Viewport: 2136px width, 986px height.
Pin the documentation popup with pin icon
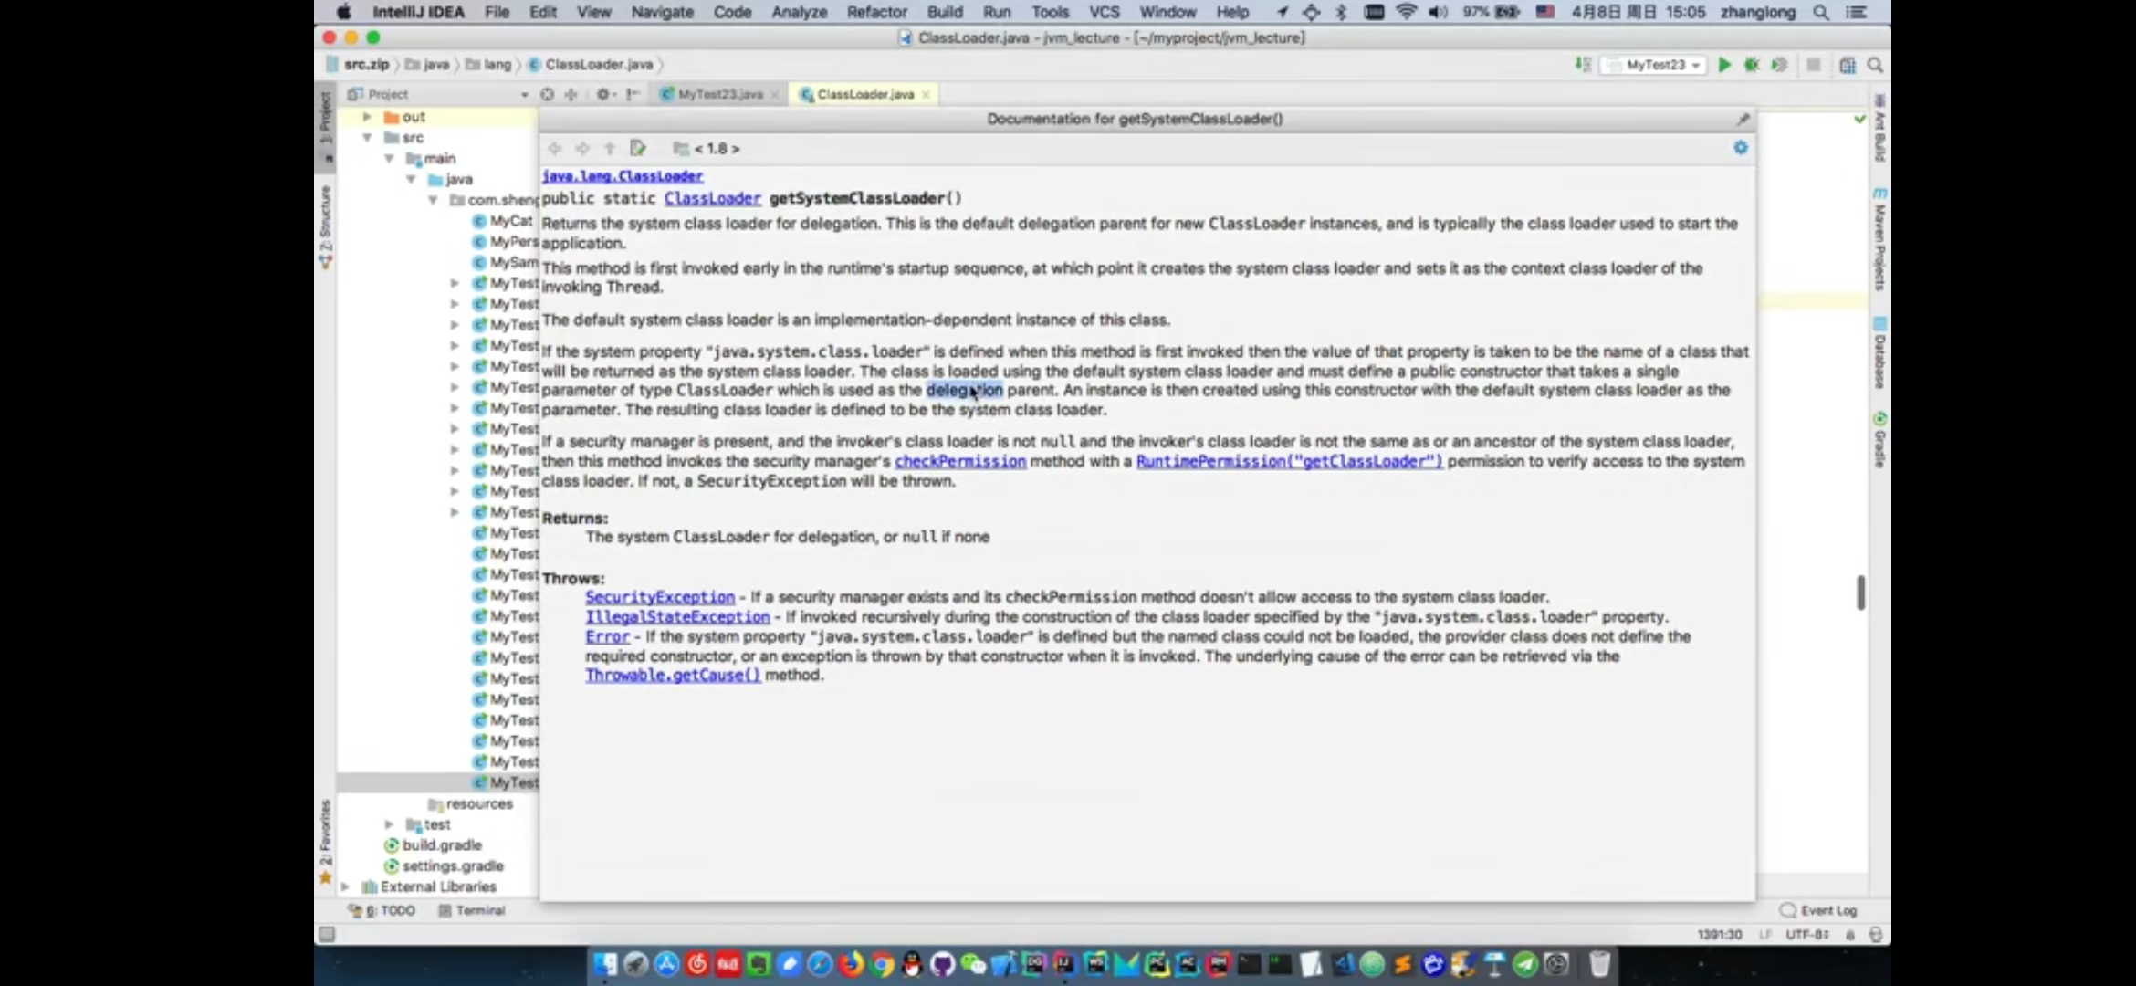(x=1743, y=119)
